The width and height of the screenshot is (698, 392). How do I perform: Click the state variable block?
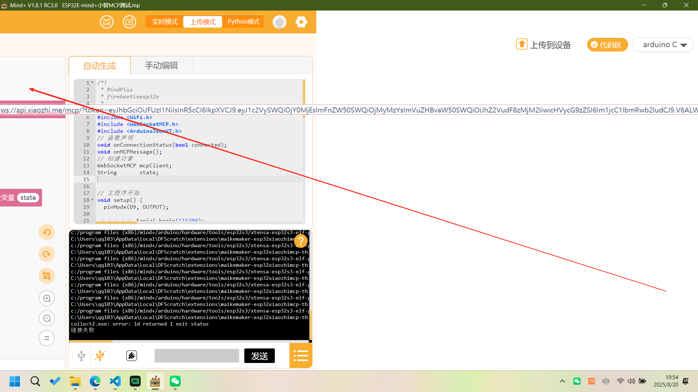point(28,198)
